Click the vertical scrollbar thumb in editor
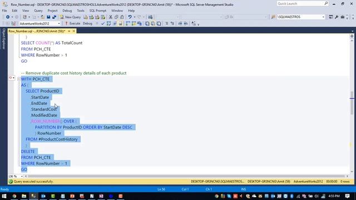The width and height of the screenshot is (356, 200). coord(352,103)
